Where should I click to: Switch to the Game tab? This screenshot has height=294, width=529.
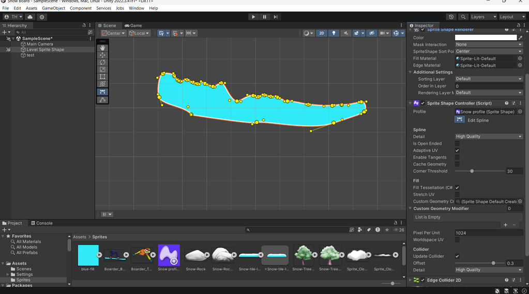point(133,25)
